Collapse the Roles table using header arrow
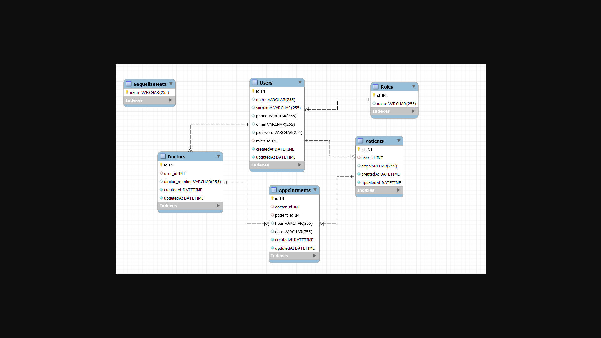 click(x=414, y=87)
